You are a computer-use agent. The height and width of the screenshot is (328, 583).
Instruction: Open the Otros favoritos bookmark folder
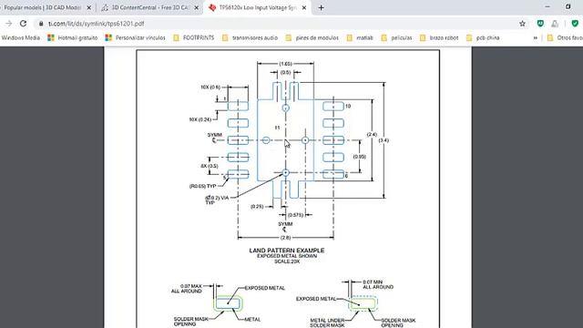click(565, 37)
